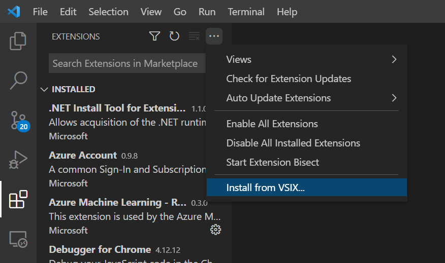Open the View menu
The width and height of the screenshot is (445, 263).
(x=151, y=12)
